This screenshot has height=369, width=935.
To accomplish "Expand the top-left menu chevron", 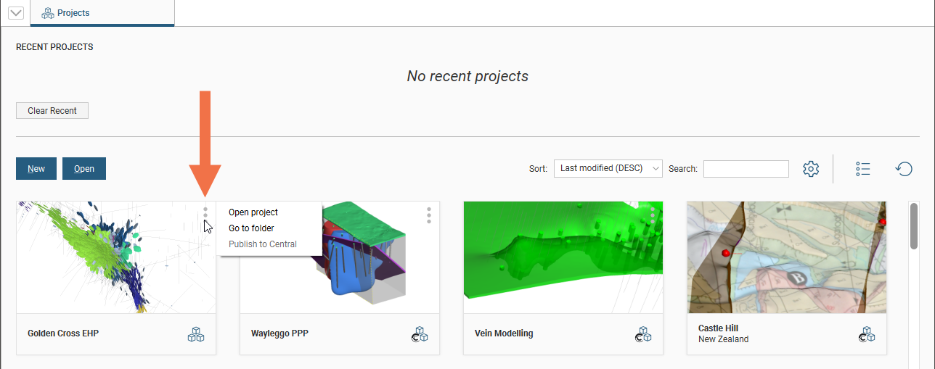I will coord(15,13).
